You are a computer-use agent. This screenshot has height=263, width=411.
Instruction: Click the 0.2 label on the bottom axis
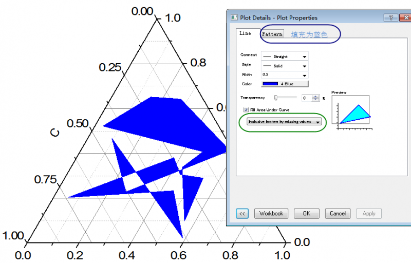pos(74,255)
